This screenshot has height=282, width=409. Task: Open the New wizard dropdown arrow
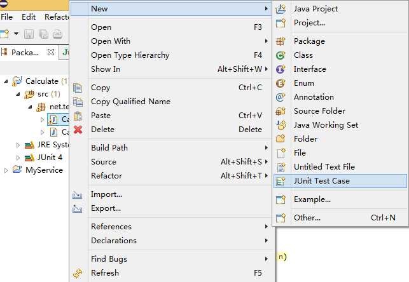point(16,34)
